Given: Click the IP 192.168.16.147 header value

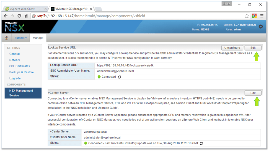Looking at the screenshot, I should click(x=210, y=25).
